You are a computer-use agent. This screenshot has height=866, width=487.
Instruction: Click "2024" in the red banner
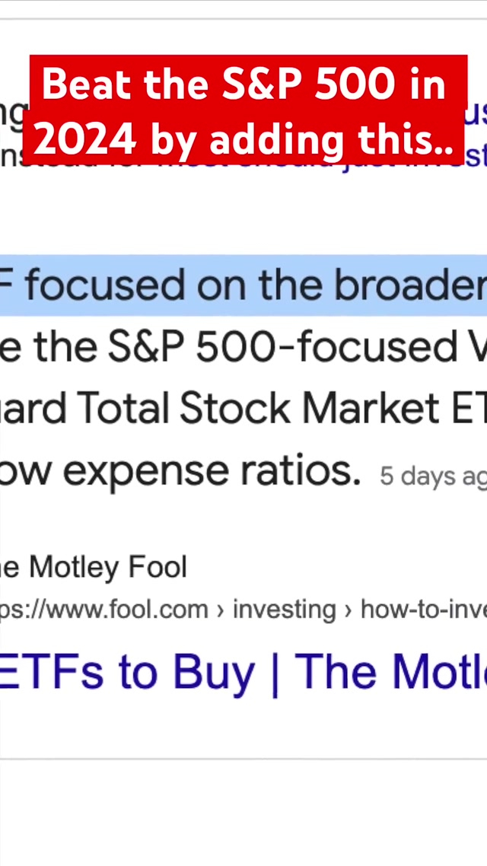click(85, 138)
